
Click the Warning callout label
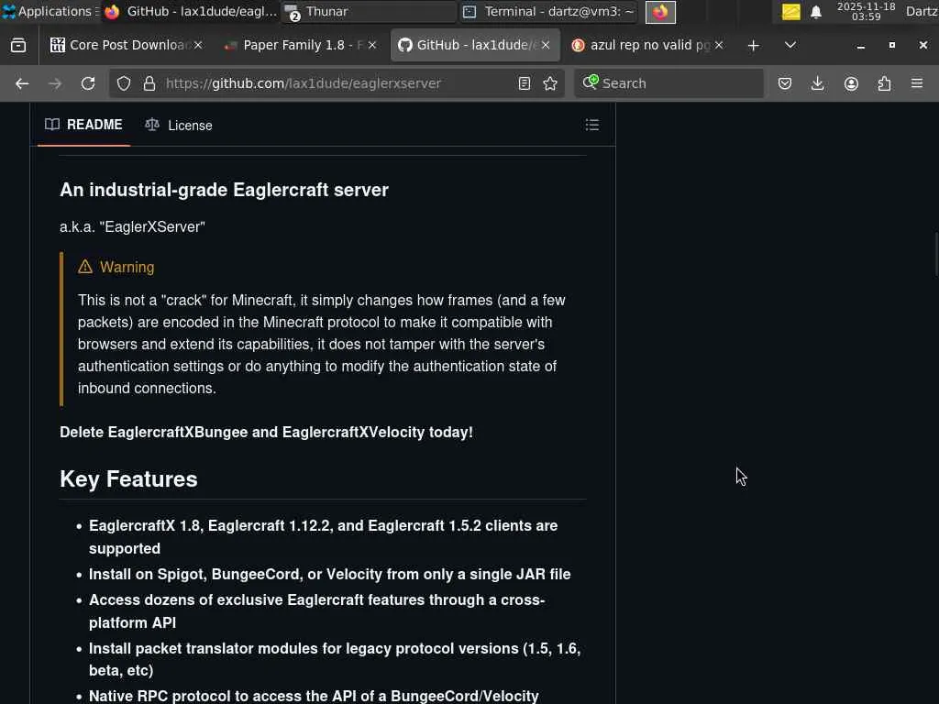coord(116,267)
